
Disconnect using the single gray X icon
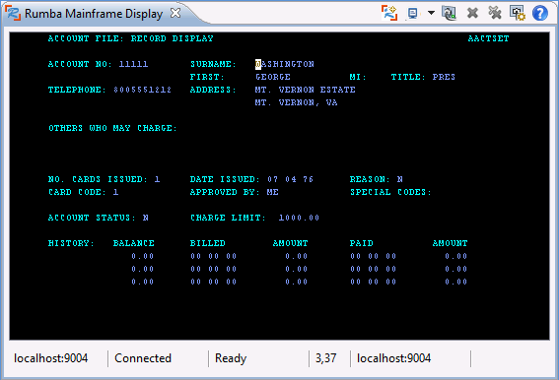click(x=472, y=13)
